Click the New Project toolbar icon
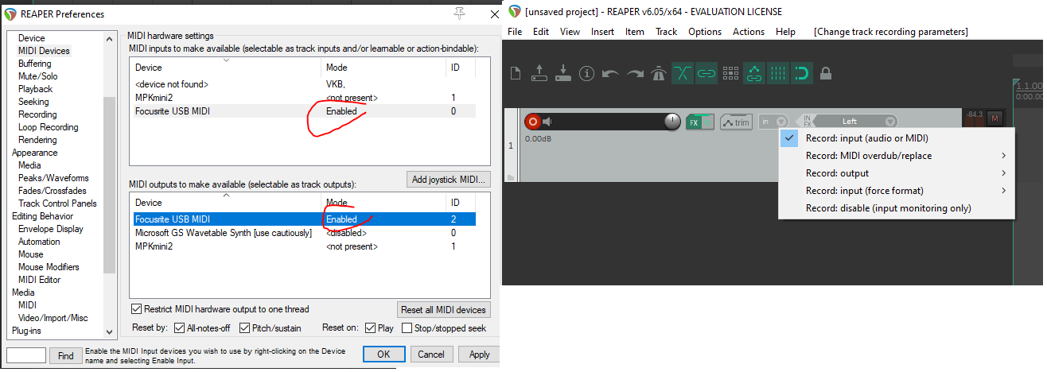This screenshot has width=1047, height=372. [x=515, y=74]
